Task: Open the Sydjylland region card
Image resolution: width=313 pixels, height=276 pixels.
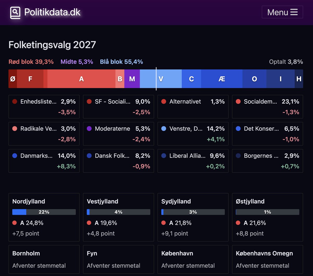Action: [193, 217]
